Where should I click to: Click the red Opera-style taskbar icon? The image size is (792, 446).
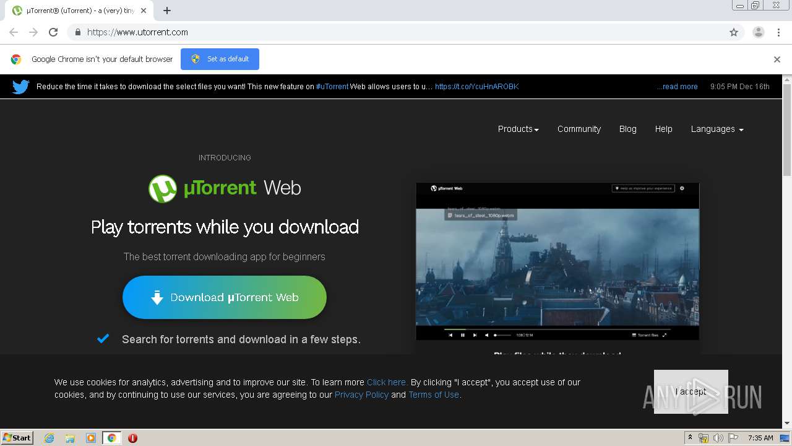[132, 438]
